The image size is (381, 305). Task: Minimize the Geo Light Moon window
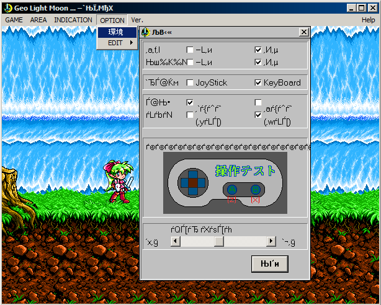tap(351, 8)
